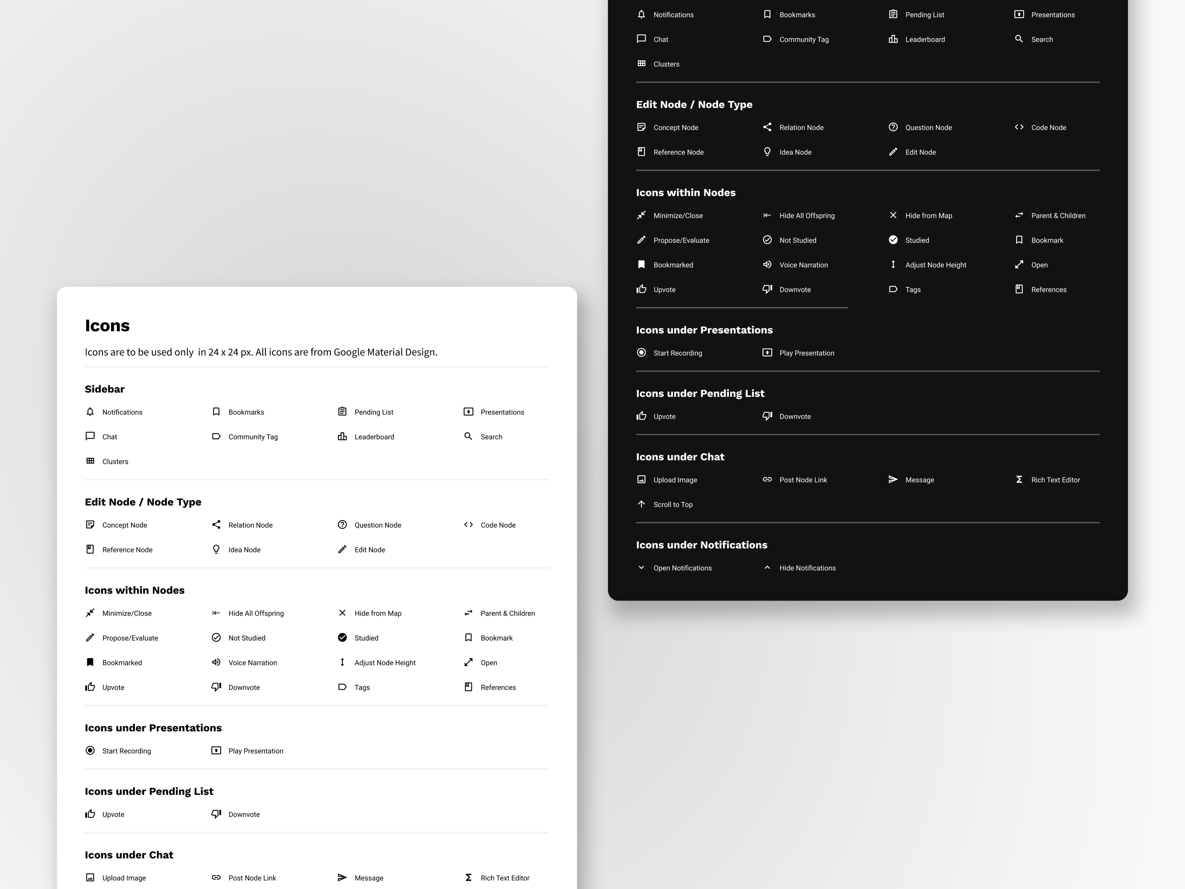1185x889 pixels.
Task: Click Start Recording icon in light panel
Action: click(90, 750)
